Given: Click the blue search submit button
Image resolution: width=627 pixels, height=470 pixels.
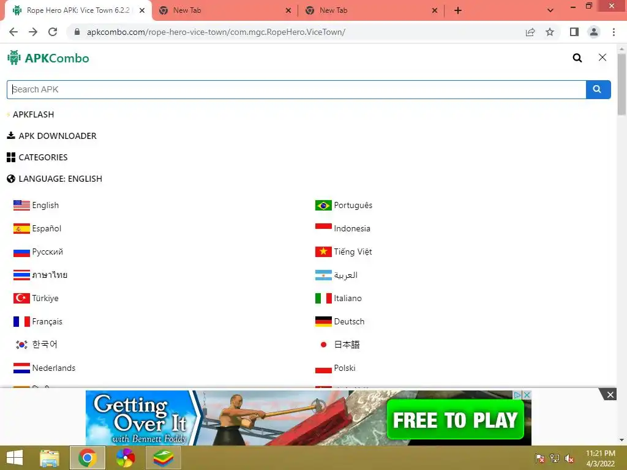Looking at the screenshot, I should pos(598,89).
